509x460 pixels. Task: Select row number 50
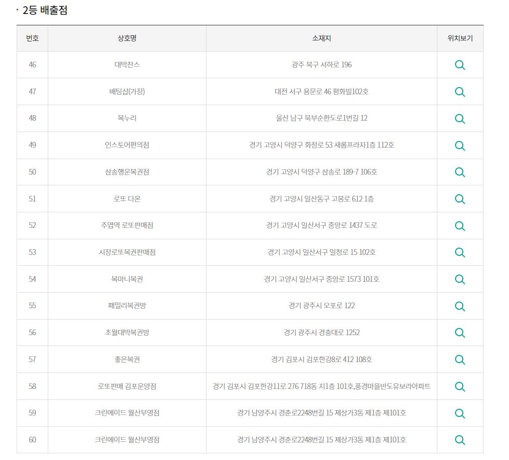[33, 172]
